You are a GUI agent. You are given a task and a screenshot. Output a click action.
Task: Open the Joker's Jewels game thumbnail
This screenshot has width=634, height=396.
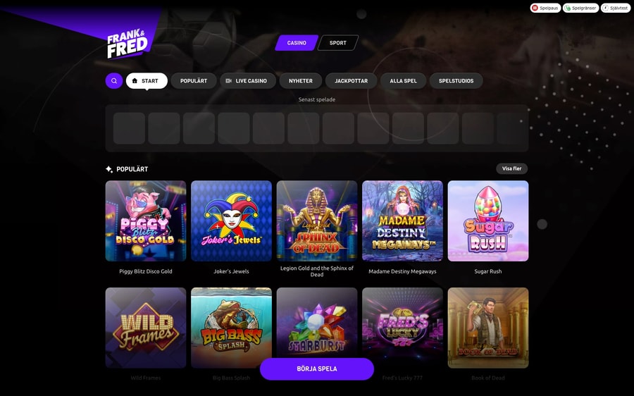point(231,221)
